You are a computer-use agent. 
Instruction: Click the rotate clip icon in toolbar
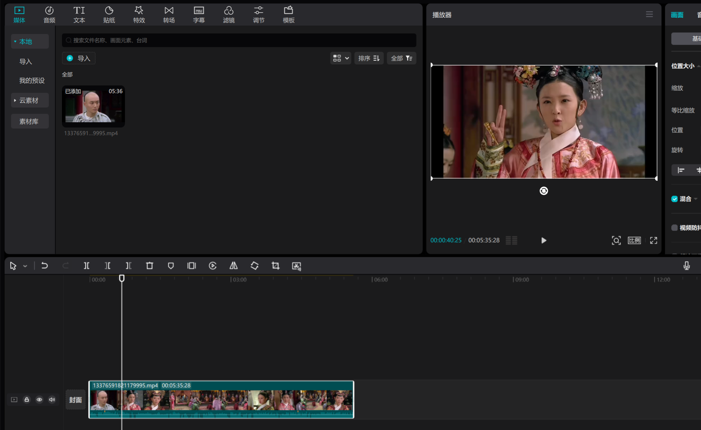(x=255, y=266)
